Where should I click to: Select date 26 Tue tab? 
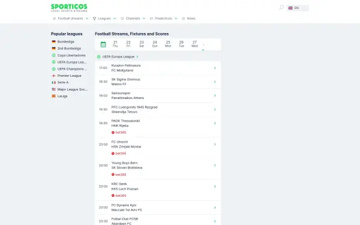[x=181, y=44]
